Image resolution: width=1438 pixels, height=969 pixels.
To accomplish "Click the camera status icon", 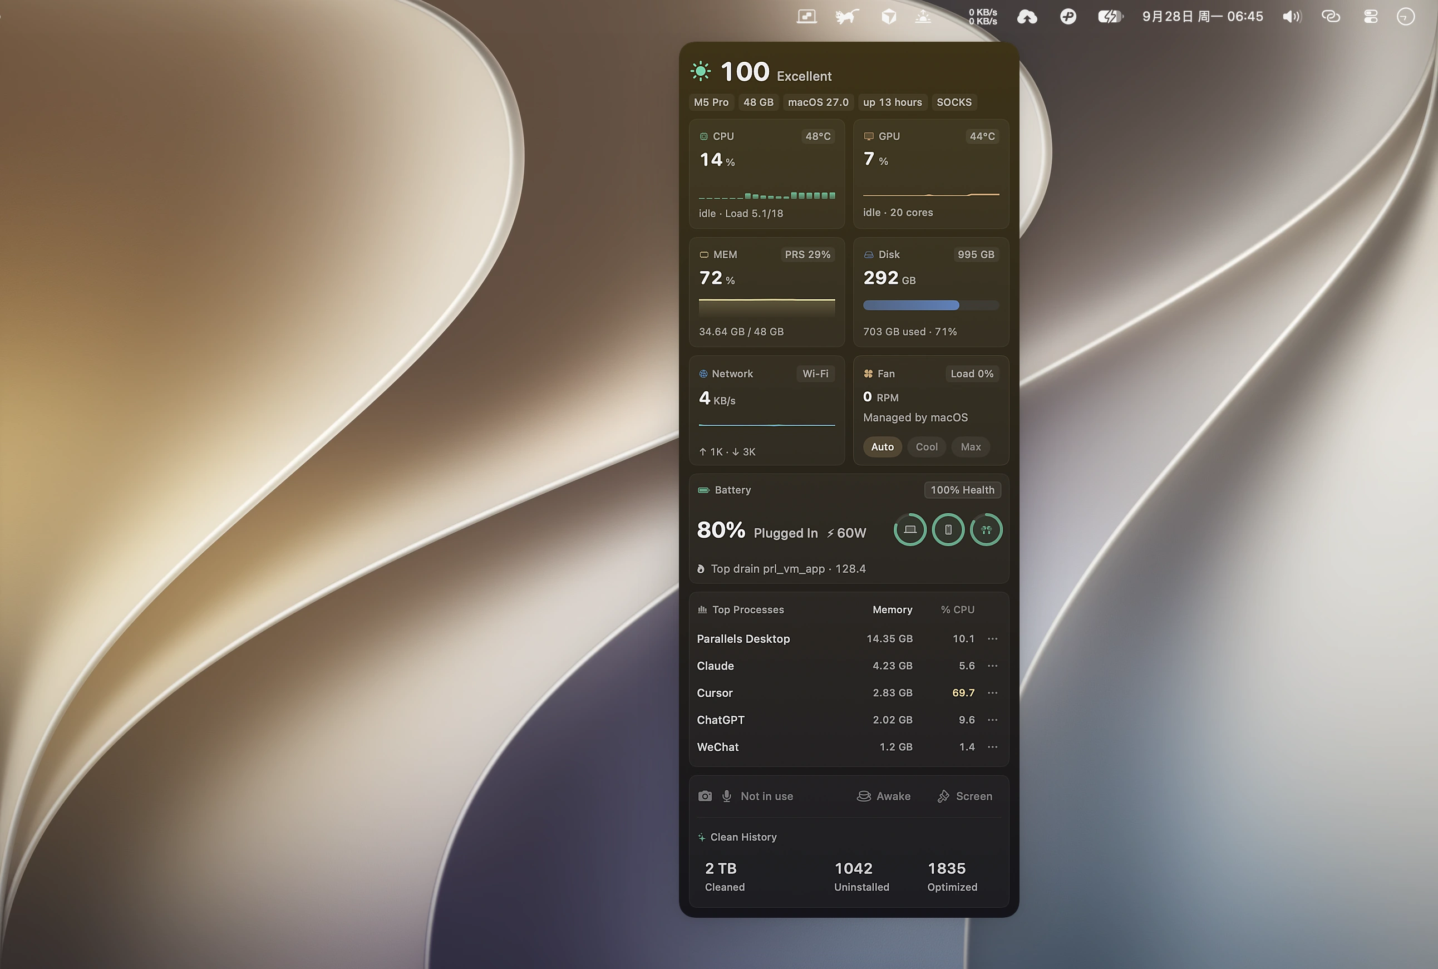I will [x=705, y=796].
